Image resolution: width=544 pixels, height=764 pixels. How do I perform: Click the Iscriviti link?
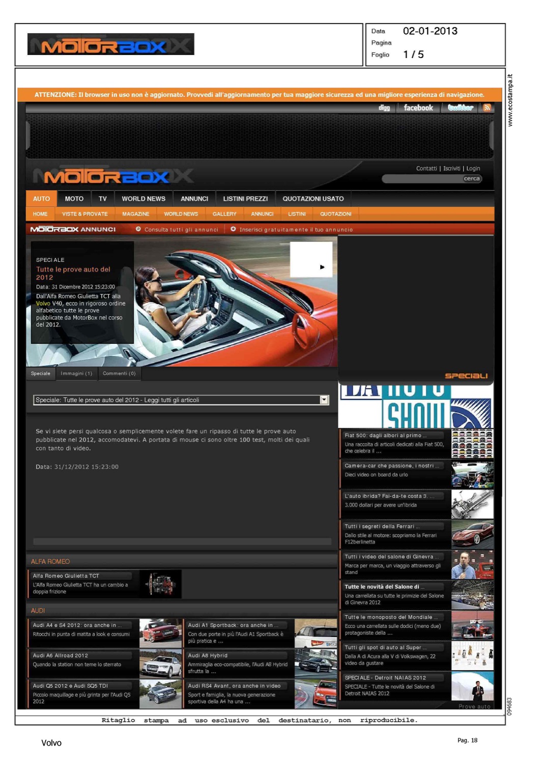(x=451, y=169)
